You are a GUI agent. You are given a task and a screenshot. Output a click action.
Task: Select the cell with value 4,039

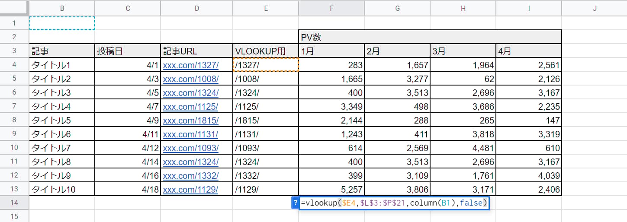tap(529, 175)
